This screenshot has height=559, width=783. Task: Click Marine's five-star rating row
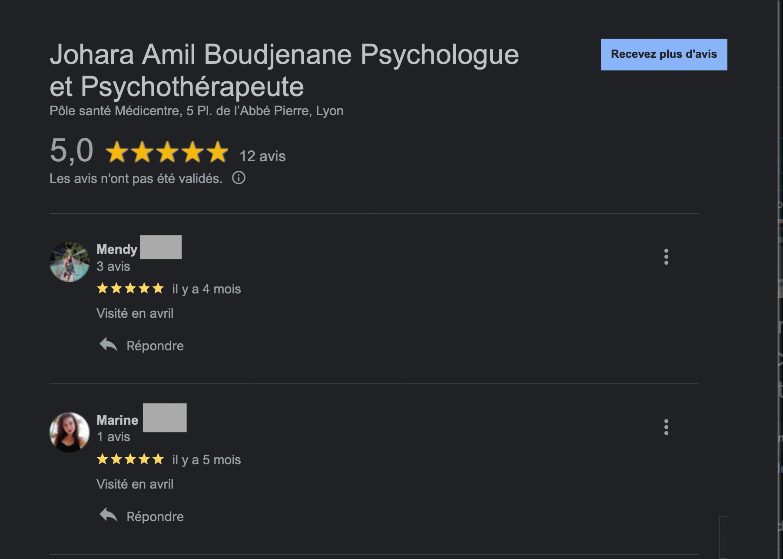click(130, 459)
